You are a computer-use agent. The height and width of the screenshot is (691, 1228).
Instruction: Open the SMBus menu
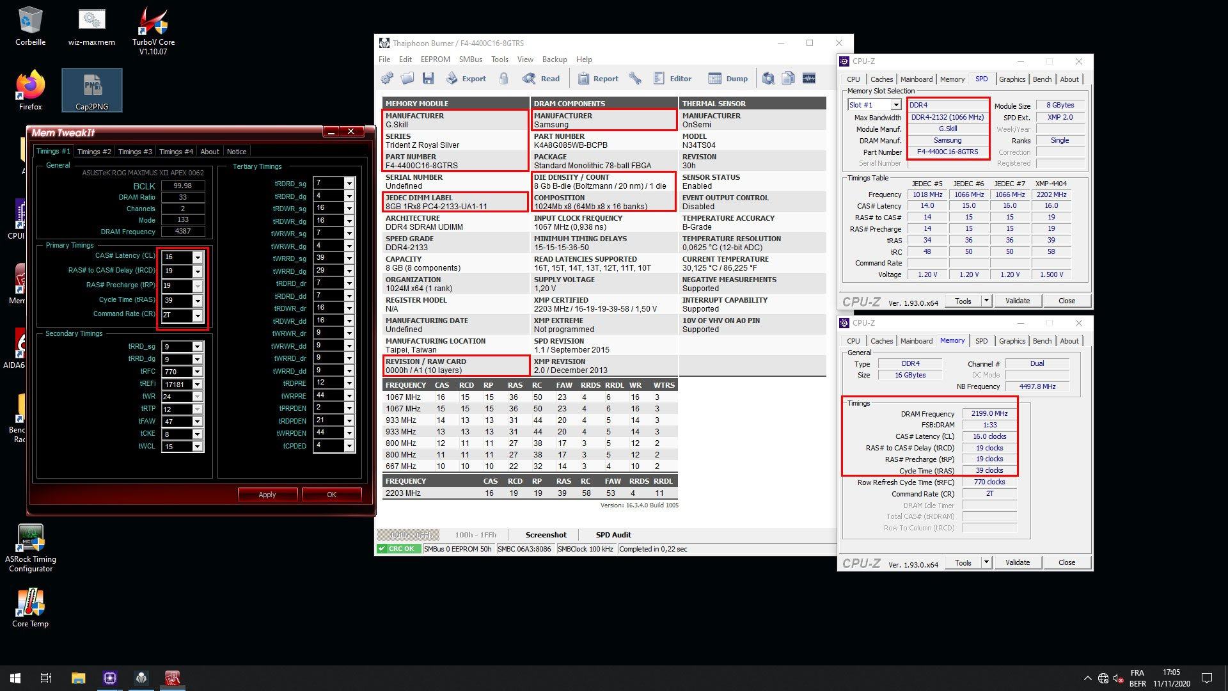[x=470, y=60]
